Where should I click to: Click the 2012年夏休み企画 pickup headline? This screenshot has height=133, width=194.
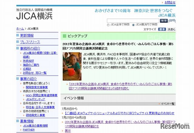118,46
